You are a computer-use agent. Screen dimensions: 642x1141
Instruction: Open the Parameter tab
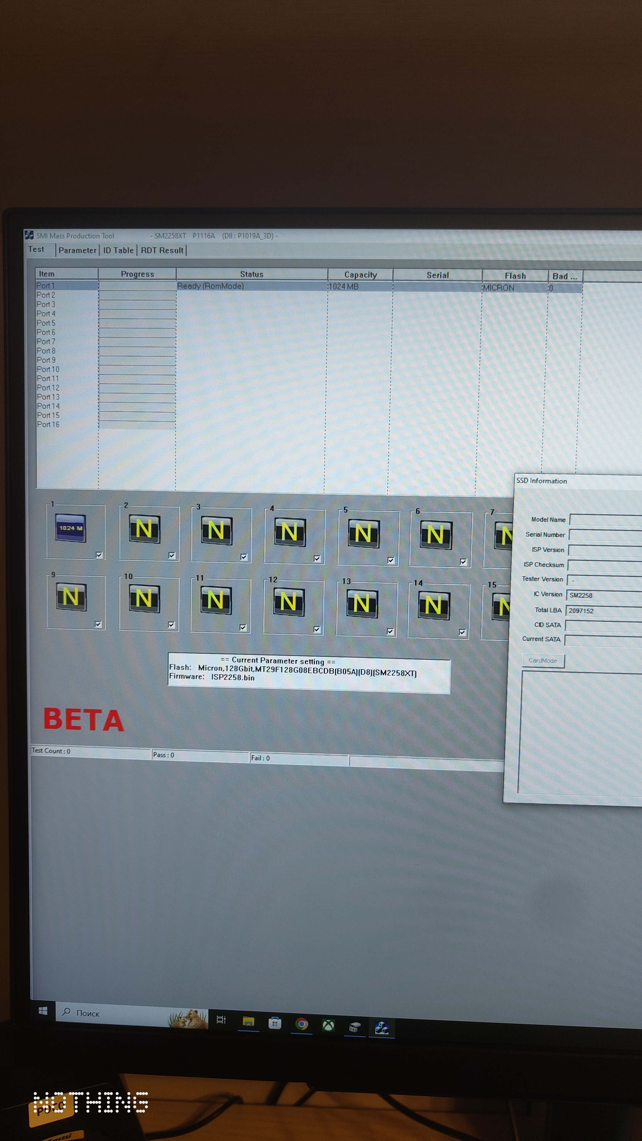tap(77, 250)
